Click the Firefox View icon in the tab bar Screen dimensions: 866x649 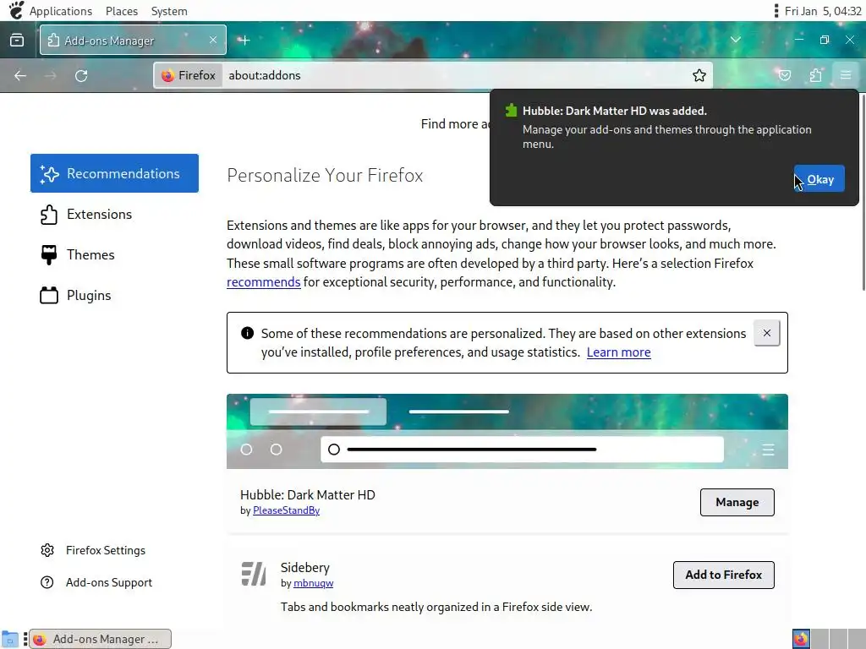coord(17,40)
